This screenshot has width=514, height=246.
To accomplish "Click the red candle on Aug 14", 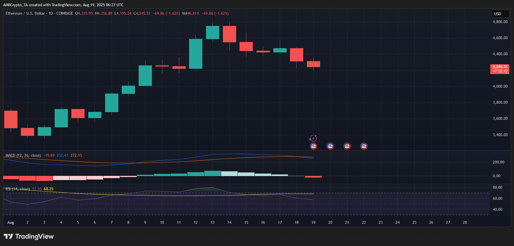I will [229, 34].
